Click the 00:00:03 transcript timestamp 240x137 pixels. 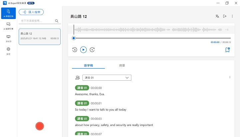click(x=96, y=119)
